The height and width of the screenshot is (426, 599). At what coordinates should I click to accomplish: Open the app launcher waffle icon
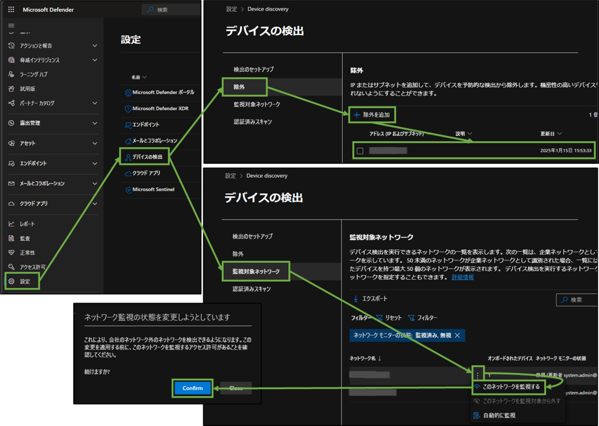click(11, 9)
